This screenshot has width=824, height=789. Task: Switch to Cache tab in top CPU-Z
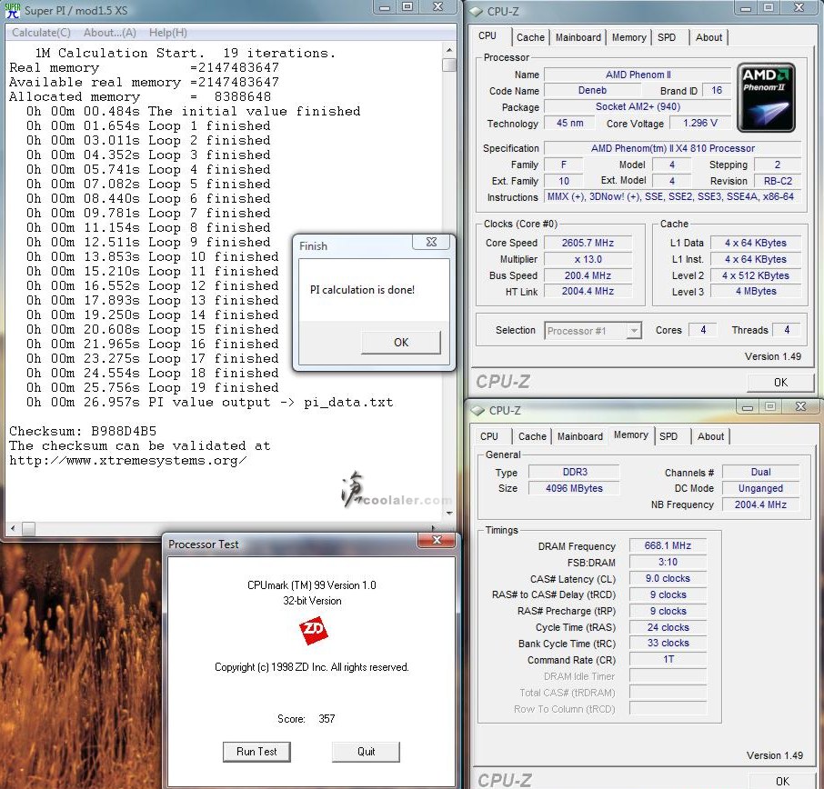tap(530, 37)
